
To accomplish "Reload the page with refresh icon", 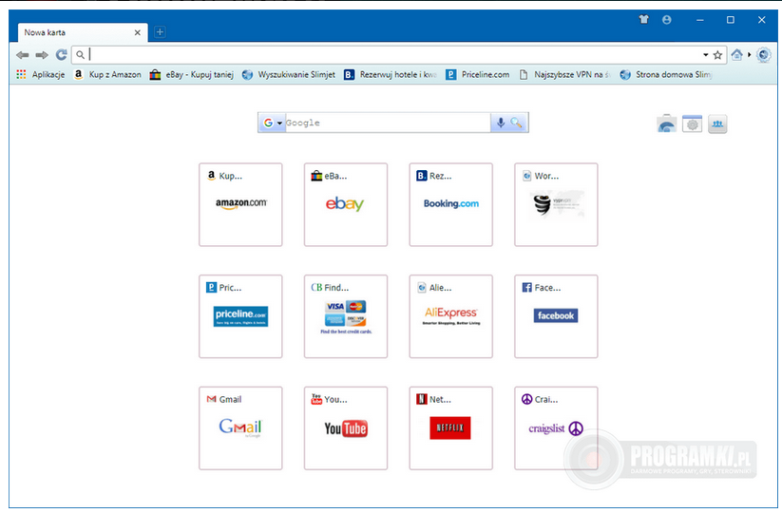I will tap(62, 55).
